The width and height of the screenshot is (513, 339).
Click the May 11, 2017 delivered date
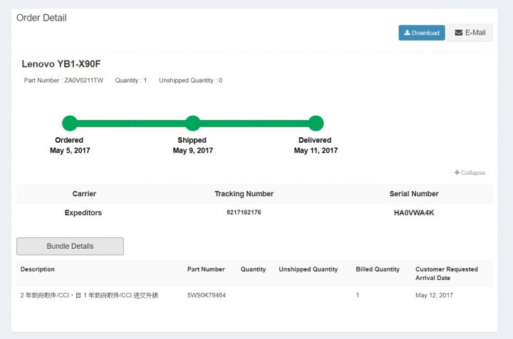coord(316,151)
